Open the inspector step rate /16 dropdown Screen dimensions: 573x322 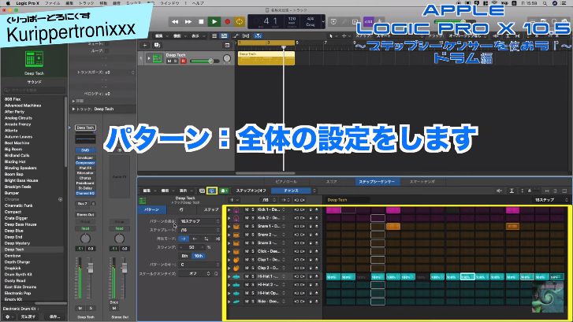[199, 230]
